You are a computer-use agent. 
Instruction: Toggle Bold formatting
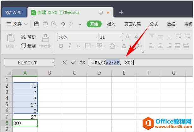(x=61, y=46)
